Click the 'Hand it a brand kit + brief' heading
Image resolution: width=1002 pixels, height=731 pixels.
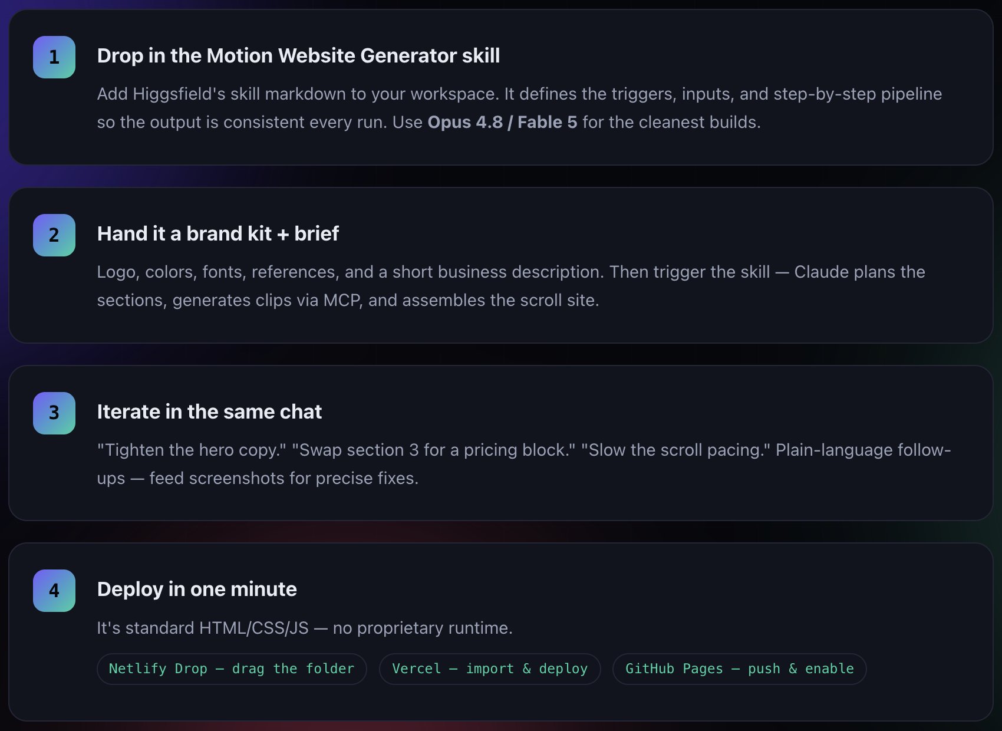pos(217,233)
